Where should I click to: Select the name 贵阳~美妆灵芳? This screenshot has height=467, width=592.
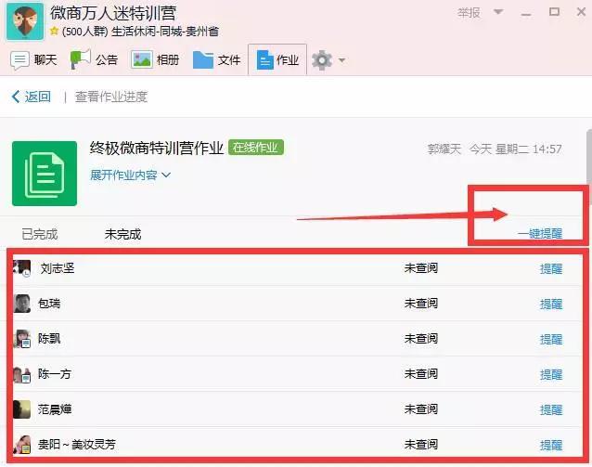click(x=77, y=445)
